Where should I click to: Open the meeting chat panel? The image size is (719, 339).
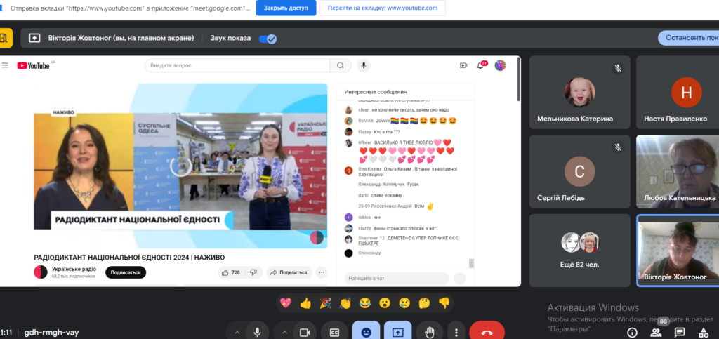coord(680,332)
